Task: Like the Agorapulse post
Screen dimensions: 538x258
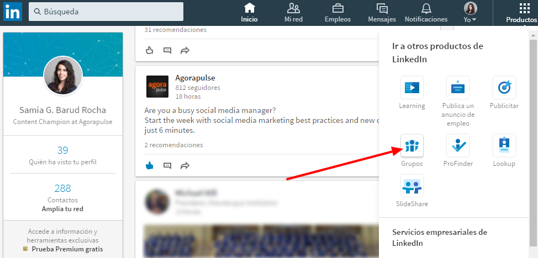Action: (x=149, y=166)
